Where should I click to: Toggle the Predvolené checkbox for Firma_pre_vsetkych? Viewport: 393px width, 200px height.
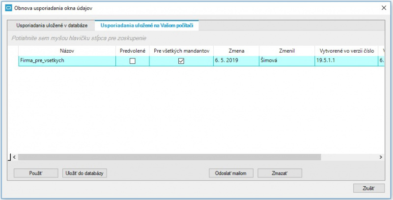tap(132, 61)
